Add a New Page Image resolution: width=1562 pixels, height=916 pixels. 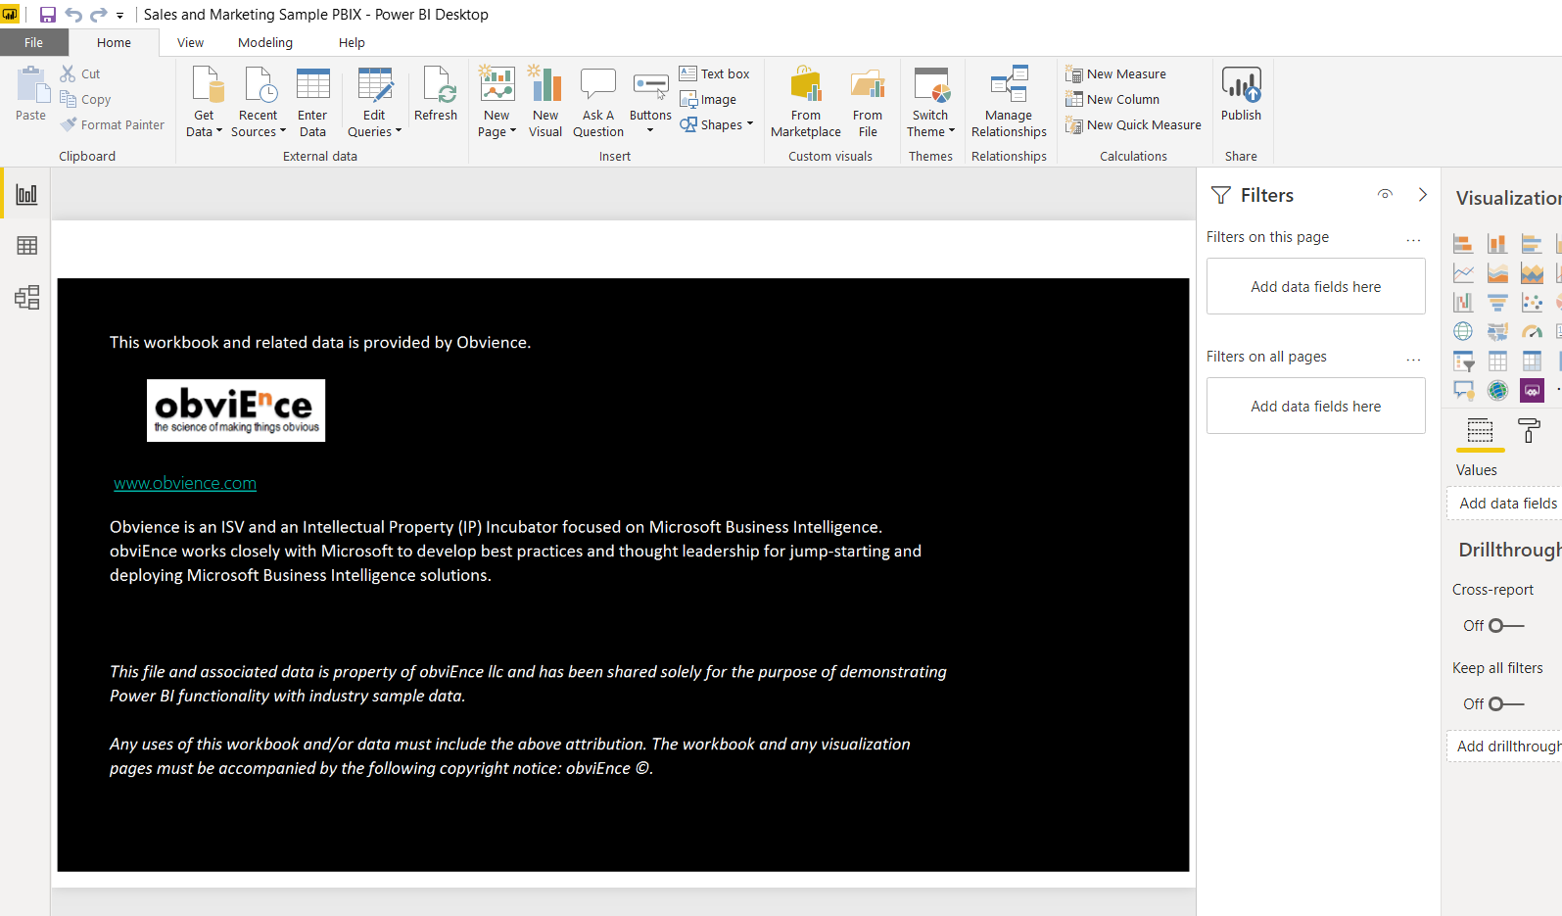(497, 102)
